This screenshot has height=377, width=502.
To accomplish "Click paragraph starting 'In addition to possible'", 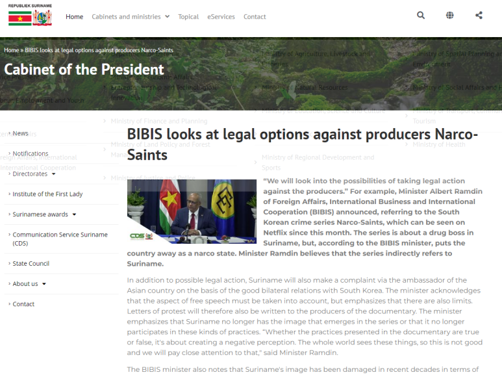I will 305,316.
